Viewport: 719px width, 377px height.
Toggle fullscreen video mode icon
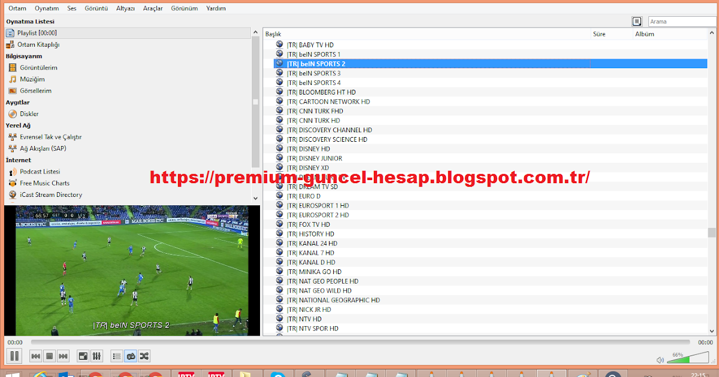(x=83, y=356)
